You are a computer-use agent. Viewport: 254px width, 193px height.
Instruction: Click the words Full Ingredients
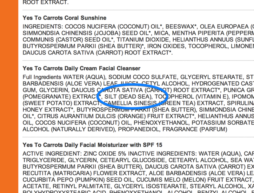point(42,77)
